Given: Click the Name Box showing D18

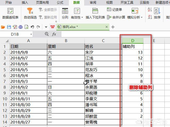Looking at the screenshot, I should click(x=15, y=34).
